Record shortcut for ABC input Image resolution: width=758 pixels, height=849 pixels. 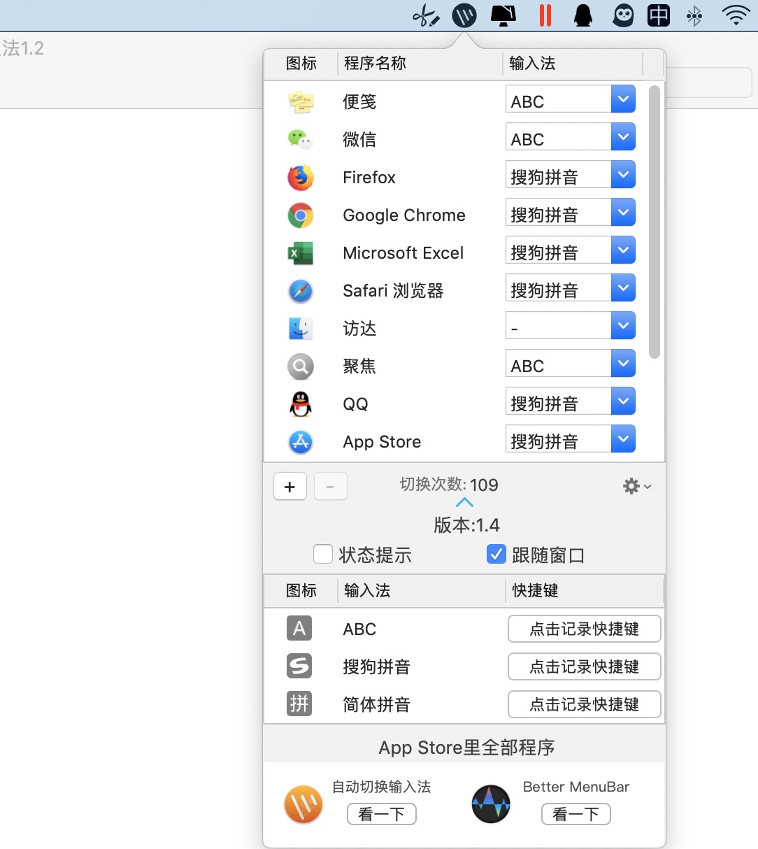(585, 629)
